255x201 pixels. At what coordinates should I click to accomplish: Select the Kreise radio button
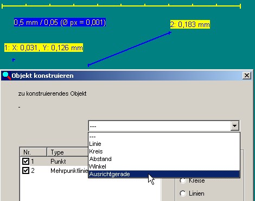coord(183,180)
